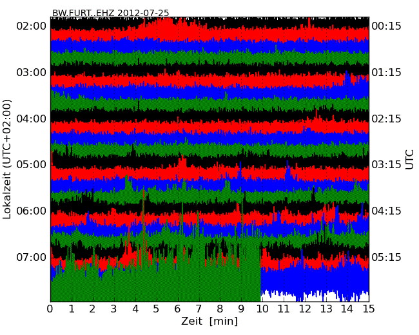
Task: Click the 7 minute tick label
Action: (x=199, y=309)
